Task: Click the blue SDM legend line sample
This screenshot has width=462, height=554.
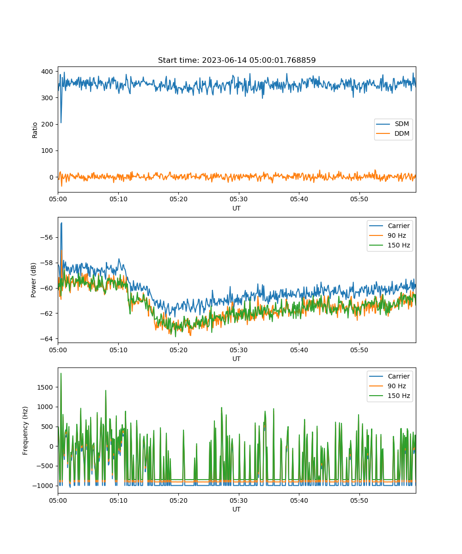Action: 383,124
